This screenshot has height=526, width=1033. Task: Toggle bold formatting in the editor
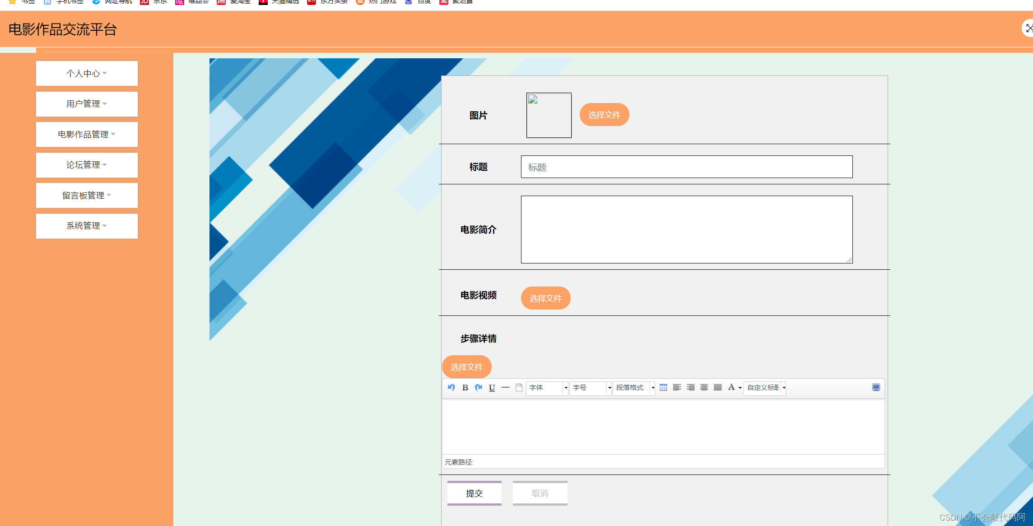[x=465, y=388]
